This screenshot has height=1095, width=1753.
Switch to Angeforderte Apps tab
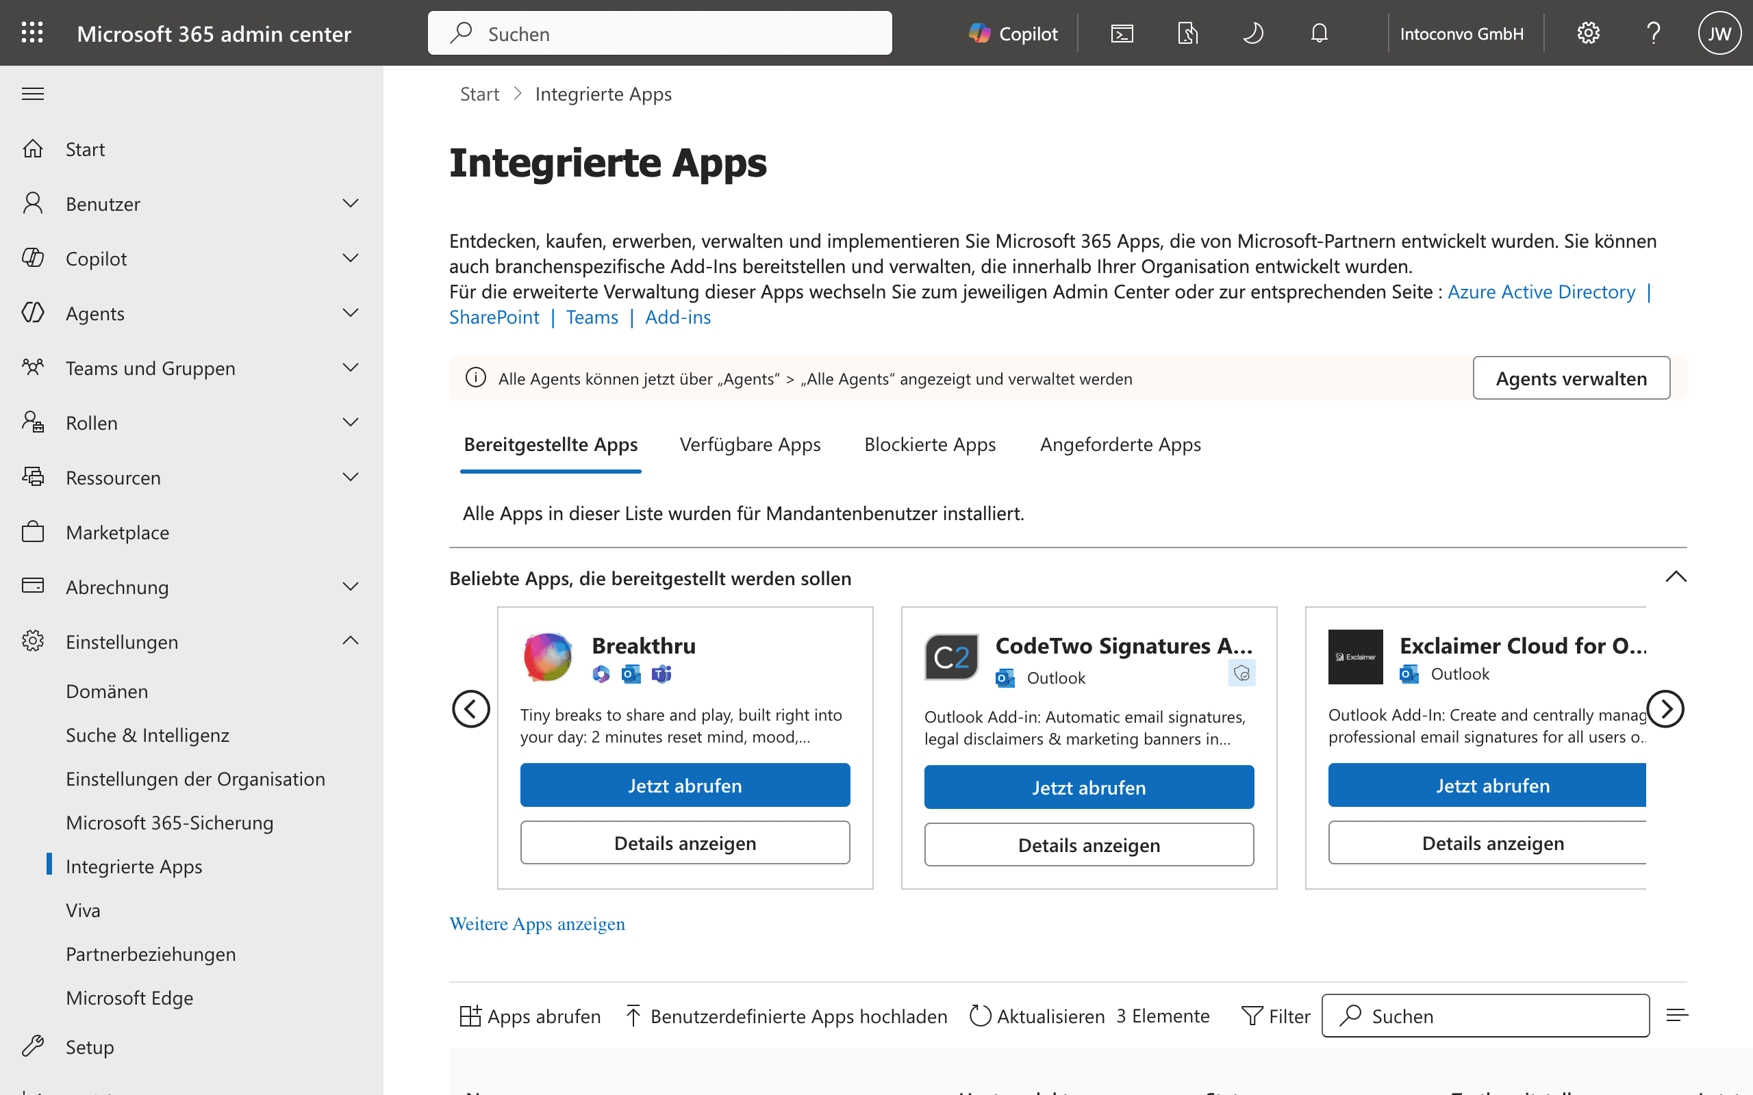1120,445
